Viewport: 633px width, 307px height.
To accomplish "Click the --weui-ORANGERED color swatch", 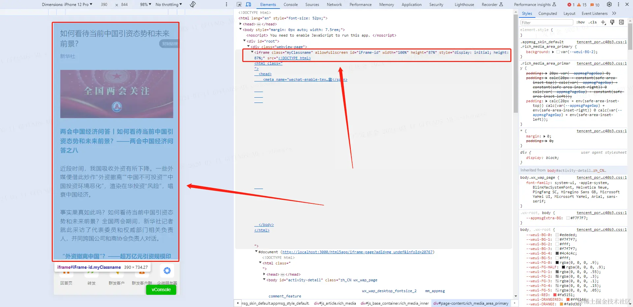I will [568, 299].
